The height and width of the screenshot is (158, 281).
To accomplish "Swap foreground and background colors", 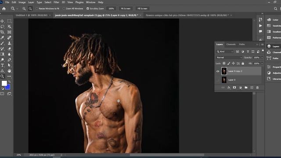I will point(9,82).
